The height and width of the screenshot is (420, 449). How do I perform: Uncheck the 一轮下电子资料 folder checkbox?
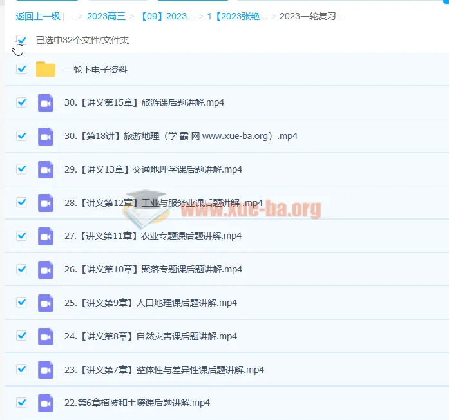(x=21, y=69)
